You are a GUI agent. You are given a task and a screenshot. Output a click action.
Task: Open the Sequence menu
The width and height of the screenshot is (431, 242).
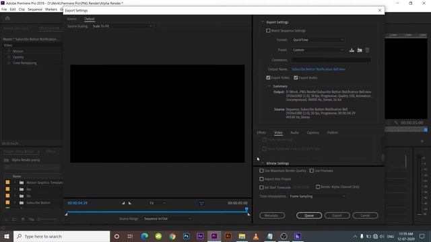pos(35,9)
